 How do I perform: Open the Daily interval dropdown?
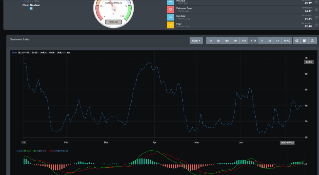(196, 40)
